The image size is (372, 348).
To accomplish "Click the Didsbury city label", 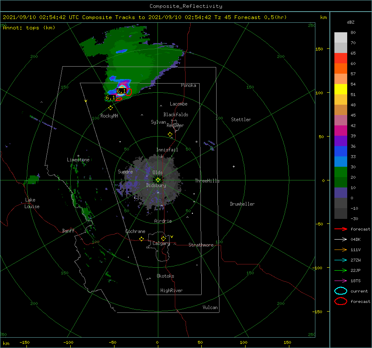I will pyautogui.click(x=156, y=185).
